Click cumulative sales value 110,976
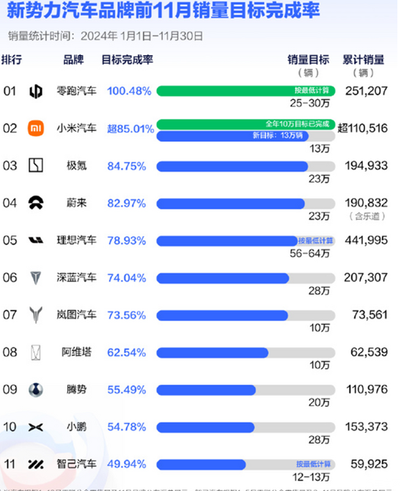Screen dimensions: 404x491 coord(367,390)
